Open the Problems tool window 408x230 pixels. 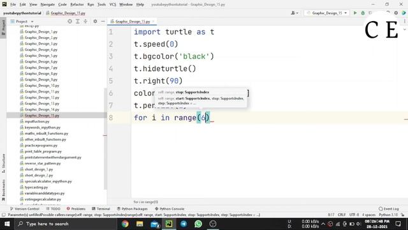pyautogui.click(x=76, y=209)
